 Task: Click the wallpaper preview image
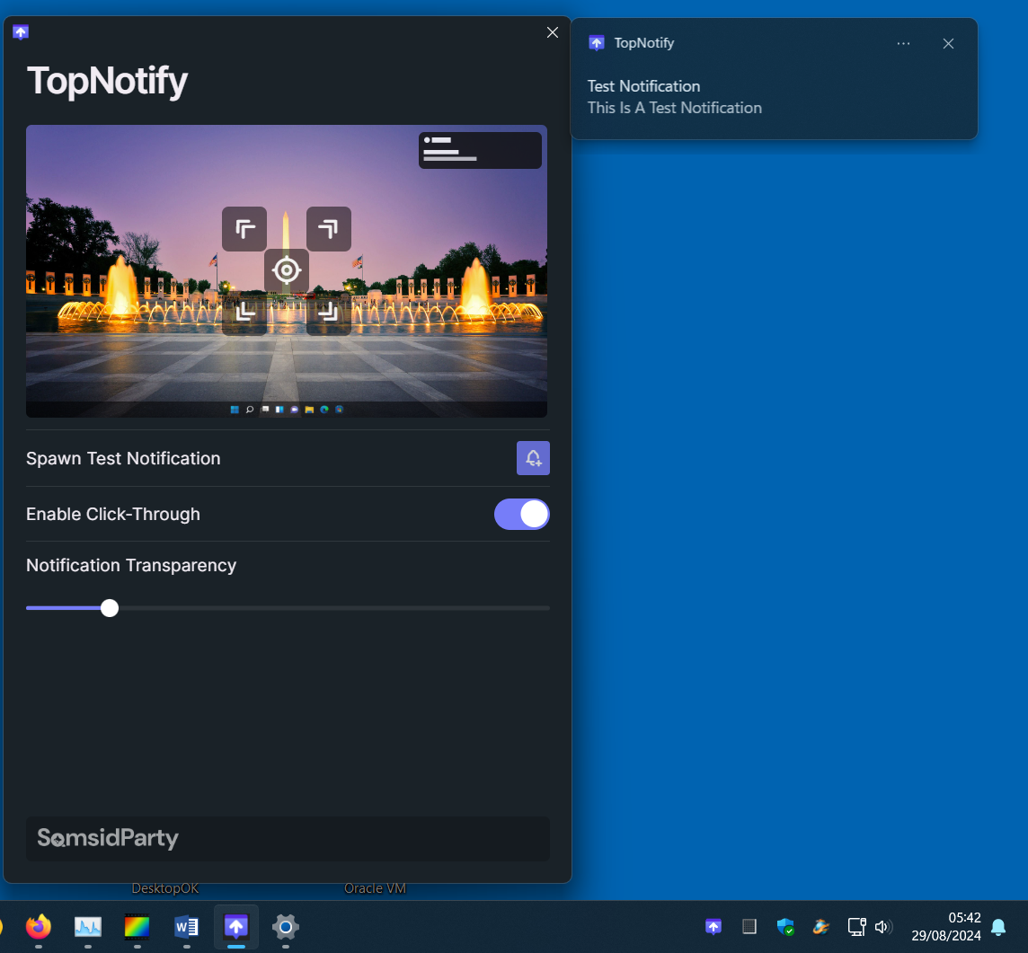click(x=287, y=270)
